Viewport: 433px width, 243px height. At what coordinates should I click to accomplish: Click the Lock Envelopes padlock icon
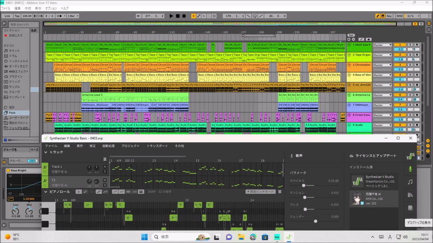368,39
